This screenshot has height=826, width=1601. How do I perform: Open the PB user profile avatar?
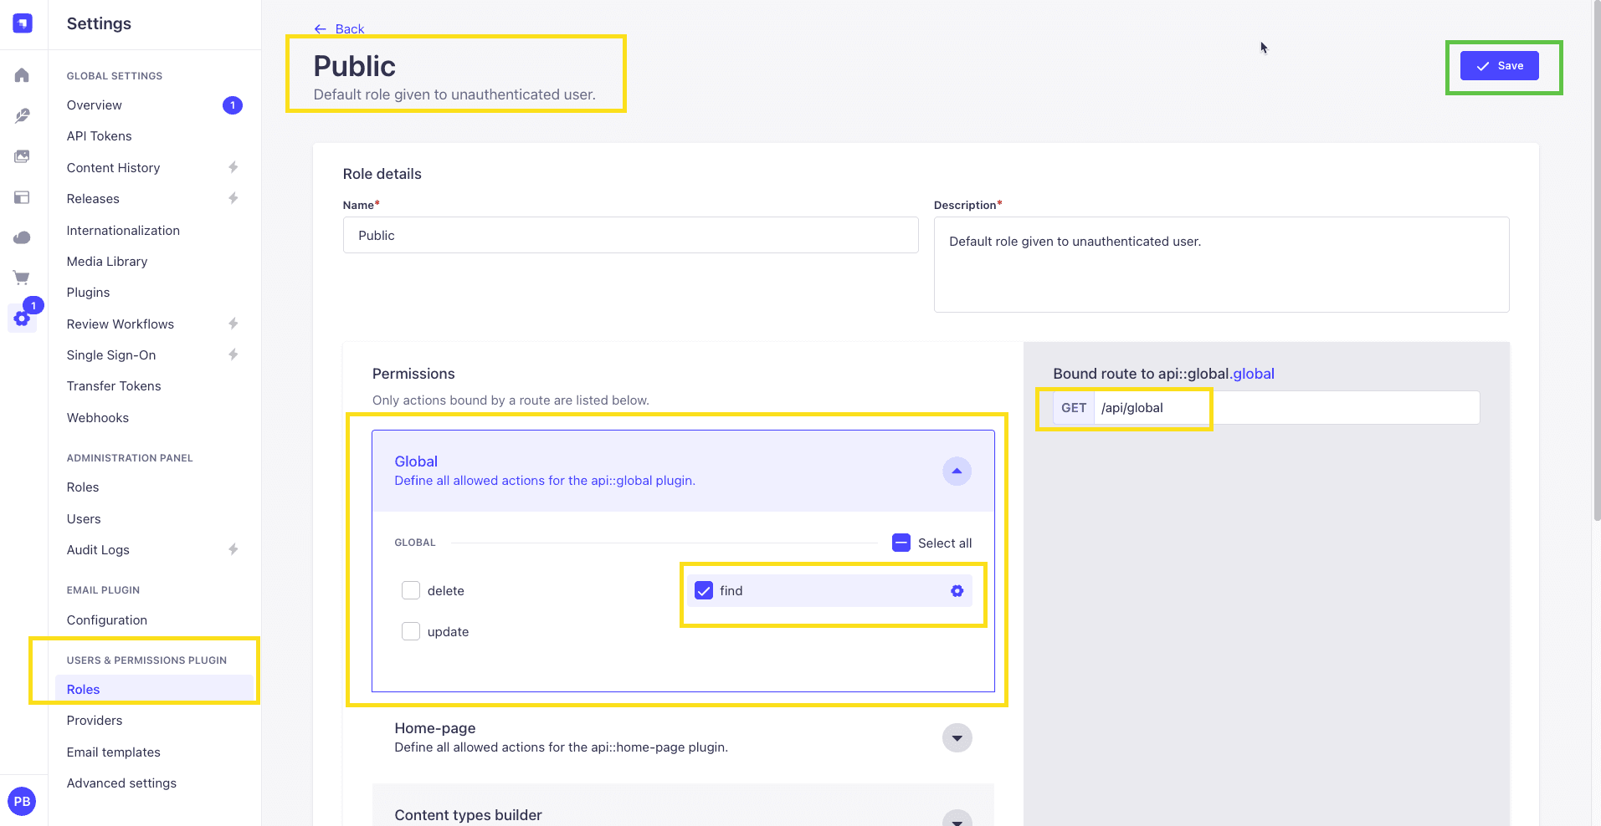point(23,802)
